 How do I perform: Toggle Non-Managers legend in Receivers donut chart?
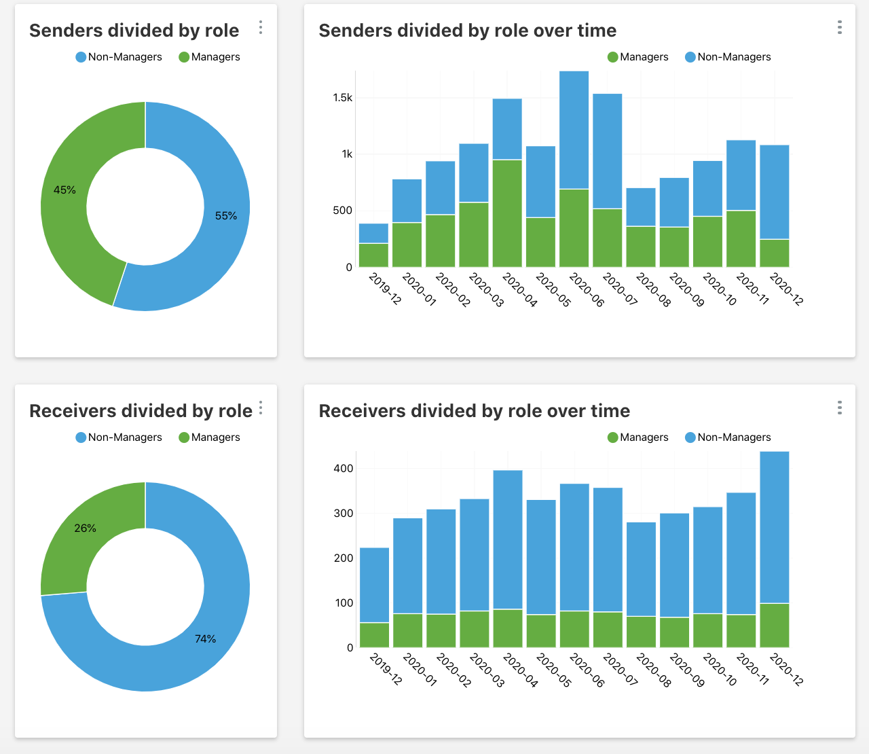coord(119,437)
